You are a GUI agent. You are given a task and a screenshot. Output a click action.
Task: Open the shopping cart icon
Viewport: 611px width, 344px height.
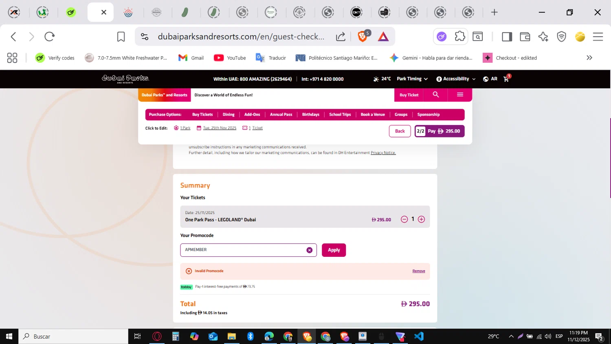pos(507,79)
